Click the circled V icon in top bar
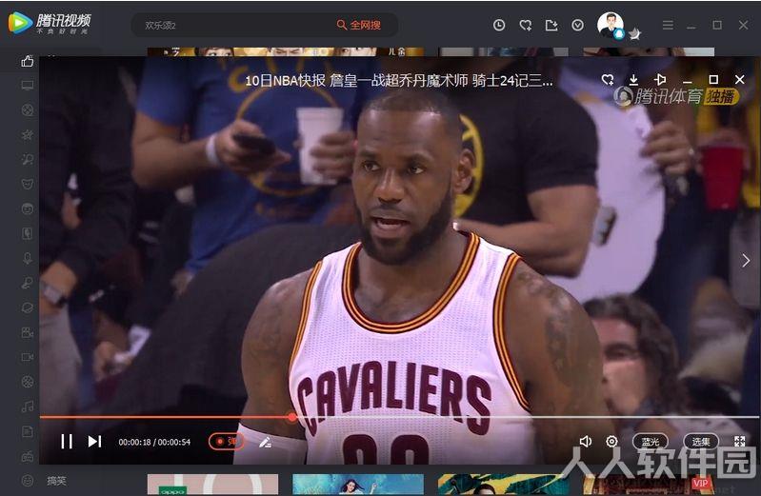761x496 pixels. coord(577,25)
